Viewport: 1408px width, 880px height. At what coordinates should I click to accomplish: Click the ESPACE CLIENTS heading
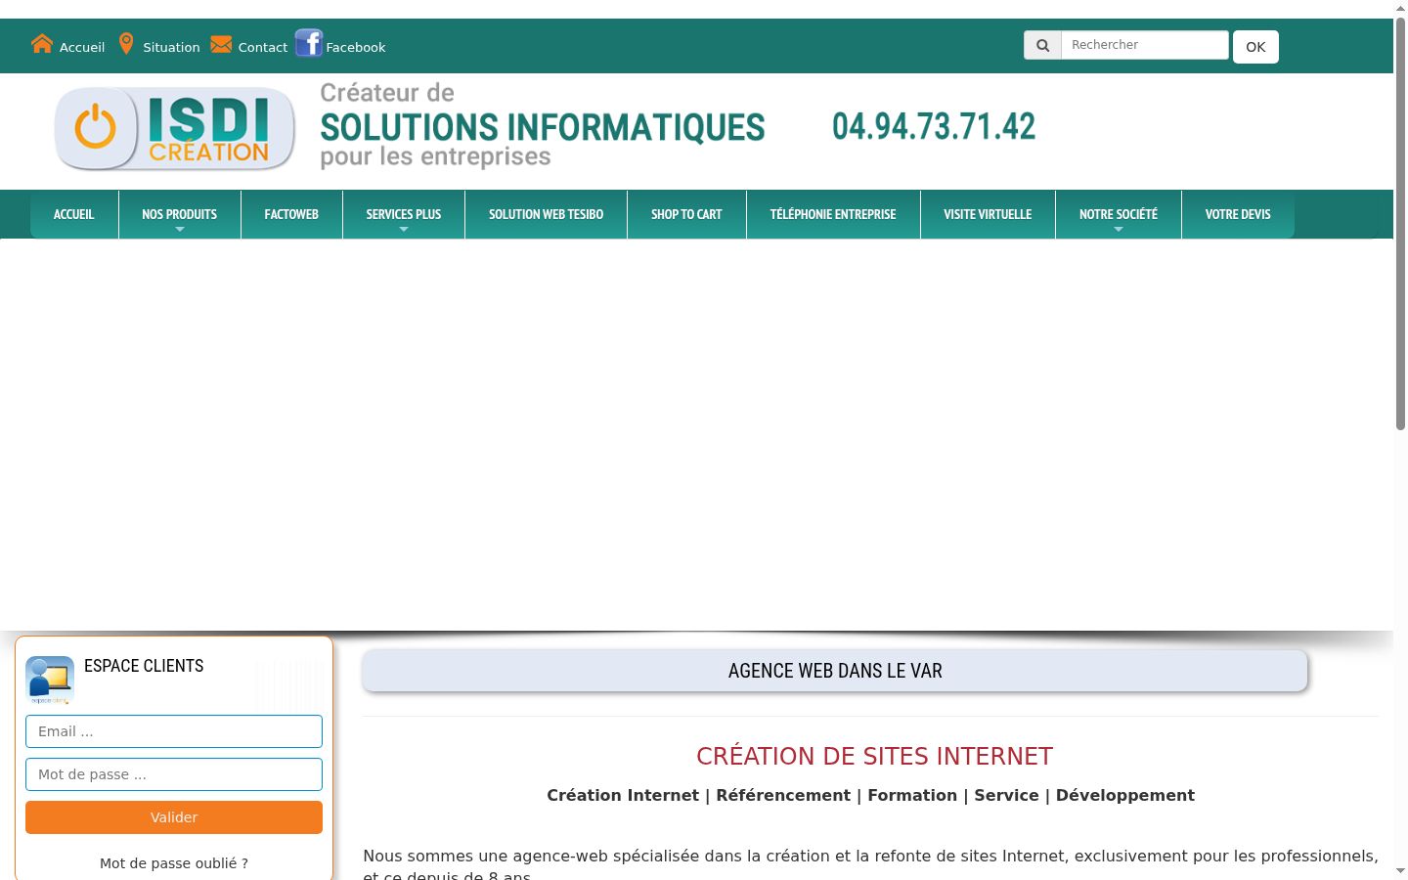pyautogui.click(x=144, y=666)
